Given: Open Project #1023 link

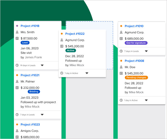Looking at the screenshot, I should click(30, 125).
